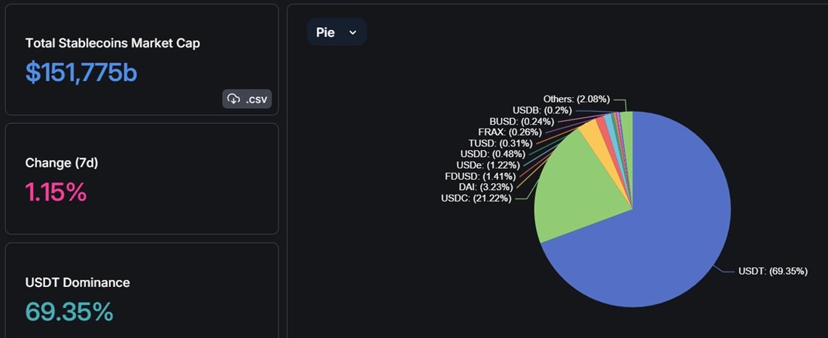Click the USDB: (0.2%) chart label
828x338 pixels.
point(542,110)
